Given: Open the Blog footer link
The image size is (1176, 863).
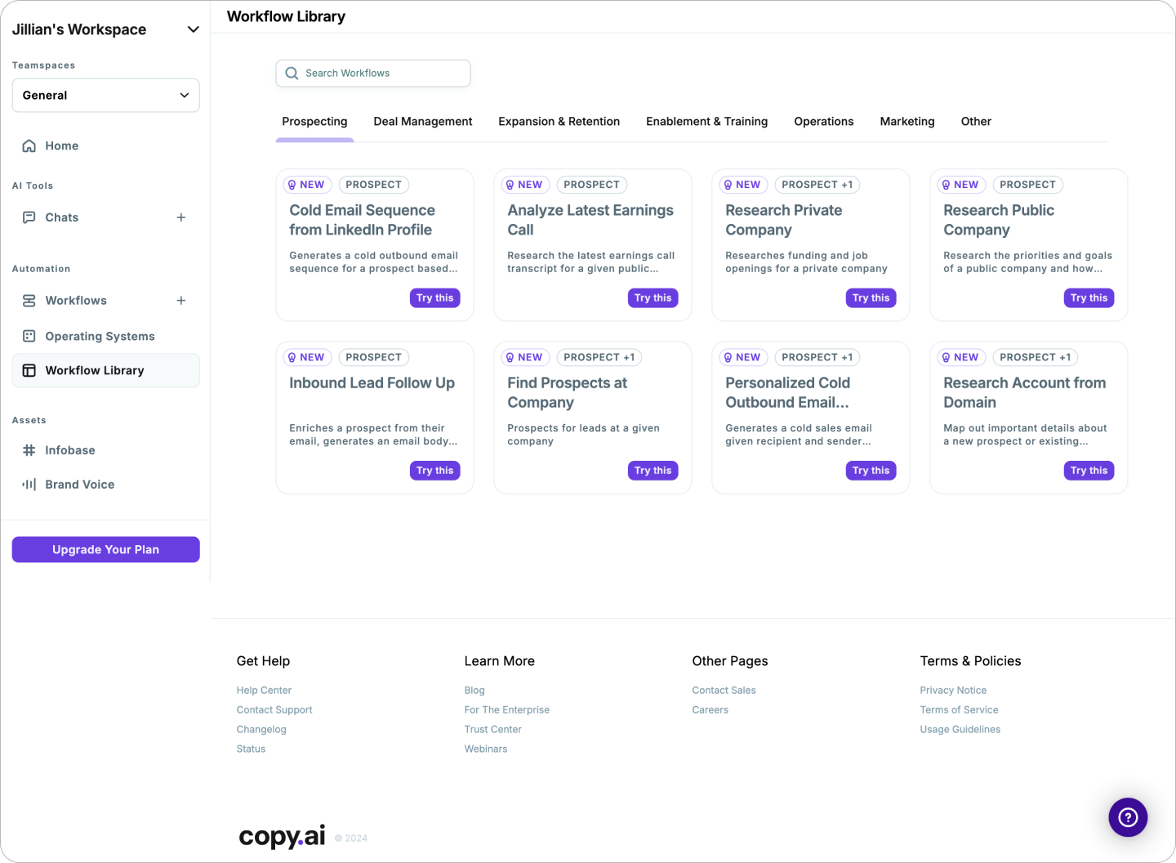Looking at the screenshot, I should (474, 691).
